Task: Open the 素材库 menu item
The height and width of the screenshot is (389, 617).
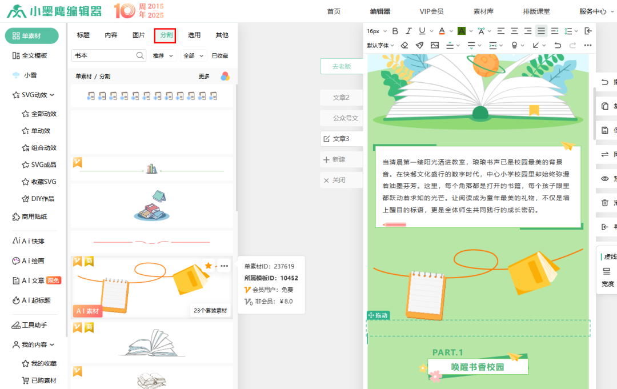Action: pos(483,11)
